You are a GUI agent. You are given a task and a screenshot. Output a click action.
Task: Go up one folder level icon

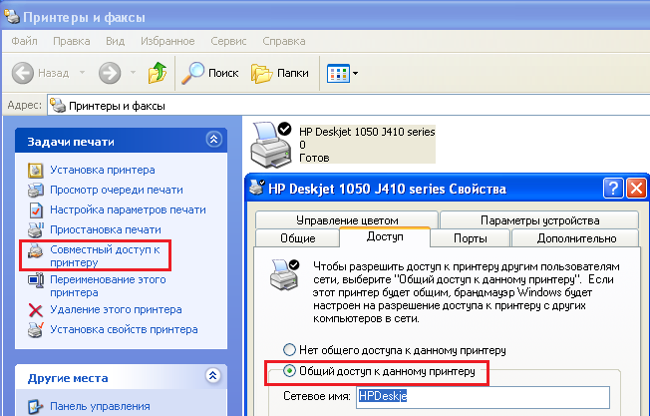158,73
